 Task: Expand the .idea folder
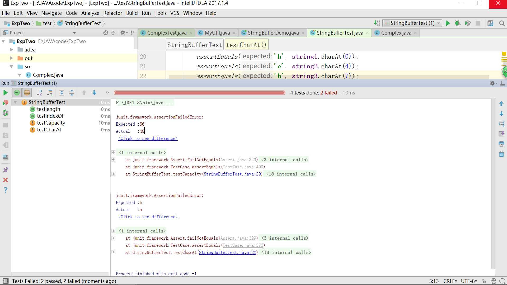[x=11, y=50]
